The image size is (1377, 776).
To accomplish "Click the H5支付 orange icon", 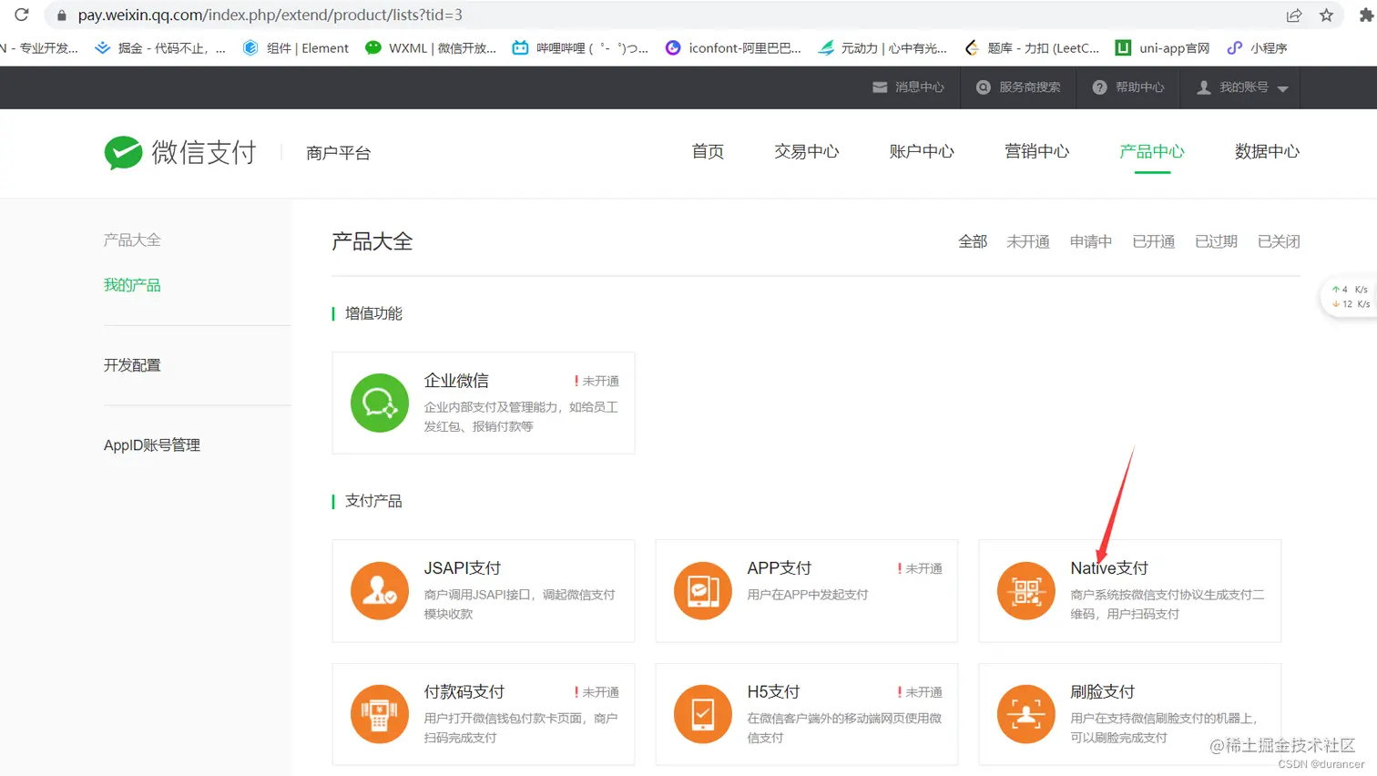I will point(703,714).
